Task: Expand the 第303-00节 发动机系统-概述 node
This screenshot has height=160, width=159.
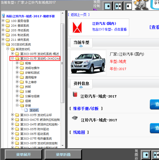Action: [12, 54]
